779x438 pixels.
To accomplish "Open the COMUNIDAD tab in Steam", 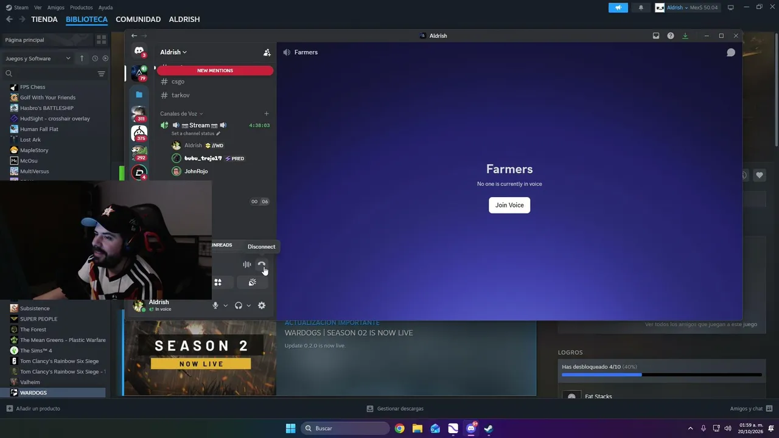I will pyautogui.click(x=138, y=19).
